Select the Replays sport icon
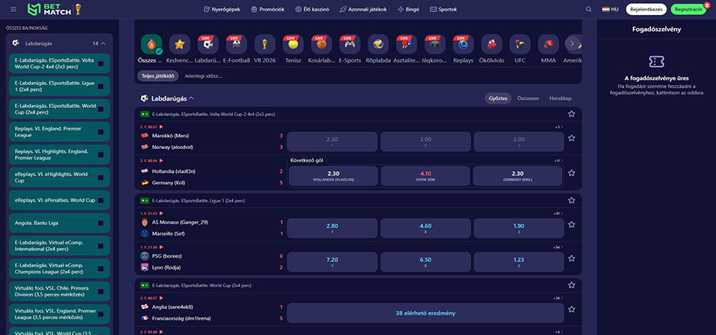Viewport: 716px width, 335px height. 463,44
